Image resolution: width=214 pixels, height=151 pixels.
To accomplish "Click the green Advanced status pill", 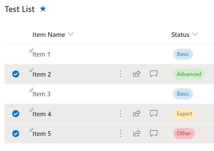I will click(189, 74).
